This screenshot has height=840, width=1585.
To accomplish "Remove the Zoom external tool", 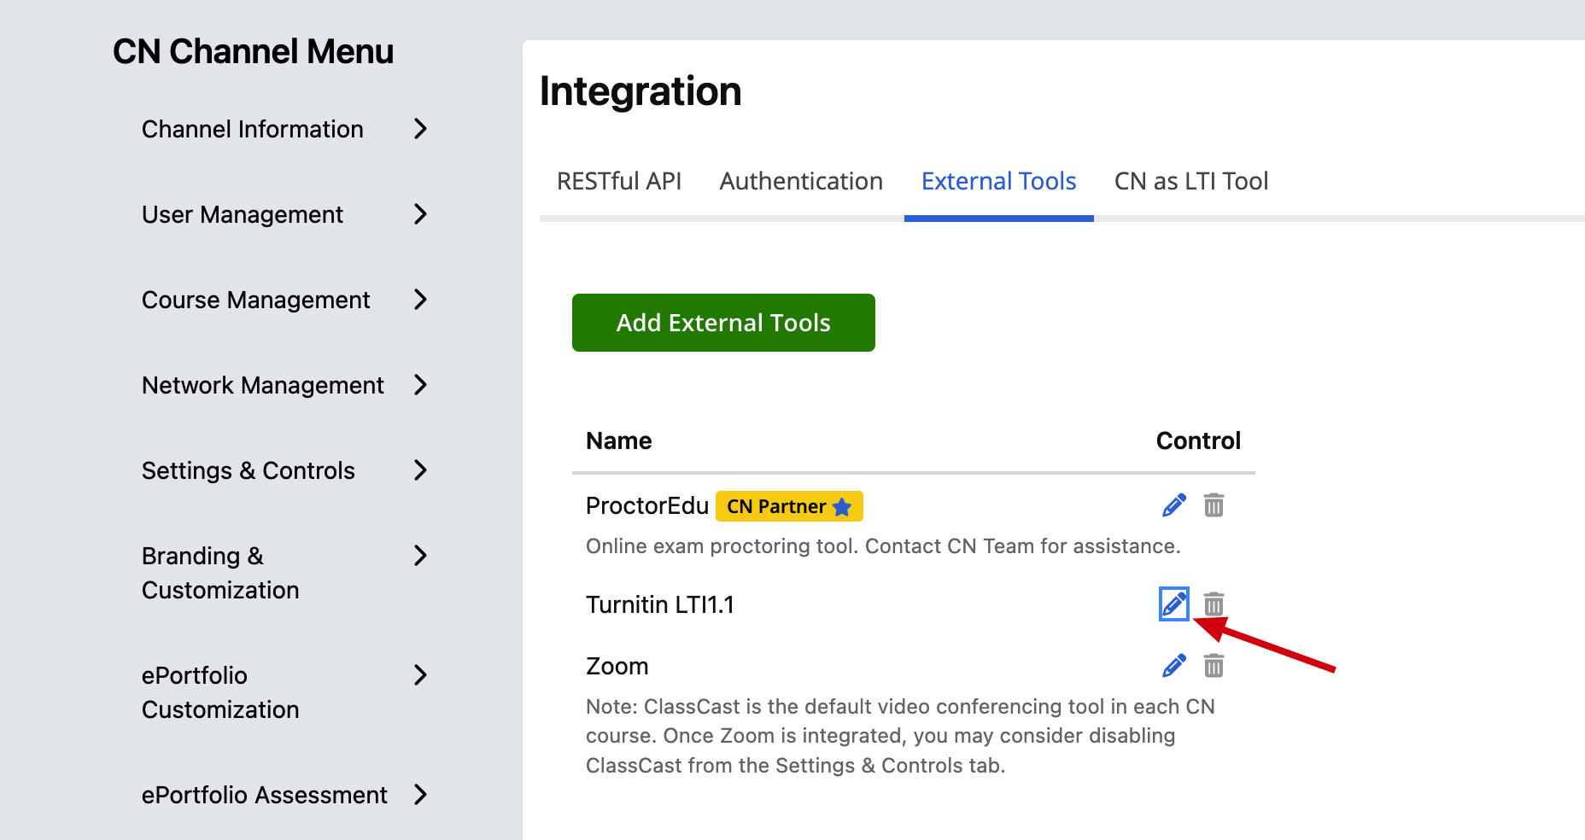I will [x=1214, y=665].
